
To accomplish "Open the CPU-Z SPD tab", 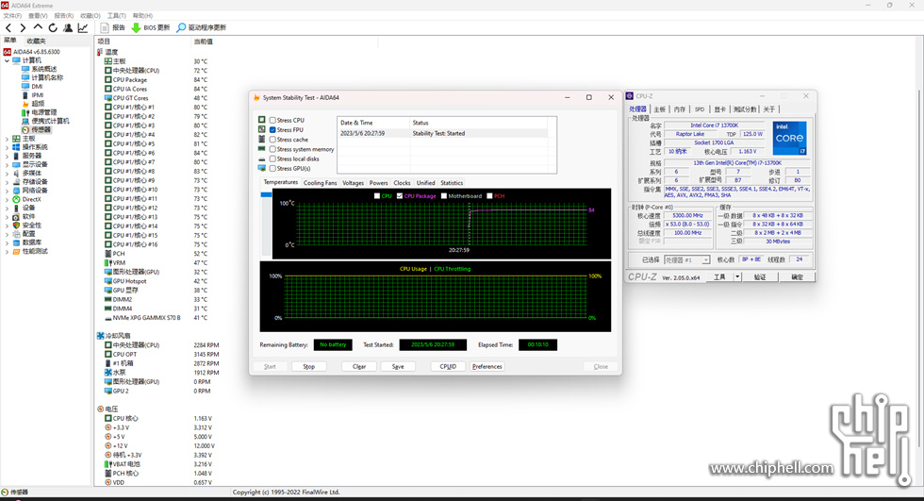I will coord(700,109).
